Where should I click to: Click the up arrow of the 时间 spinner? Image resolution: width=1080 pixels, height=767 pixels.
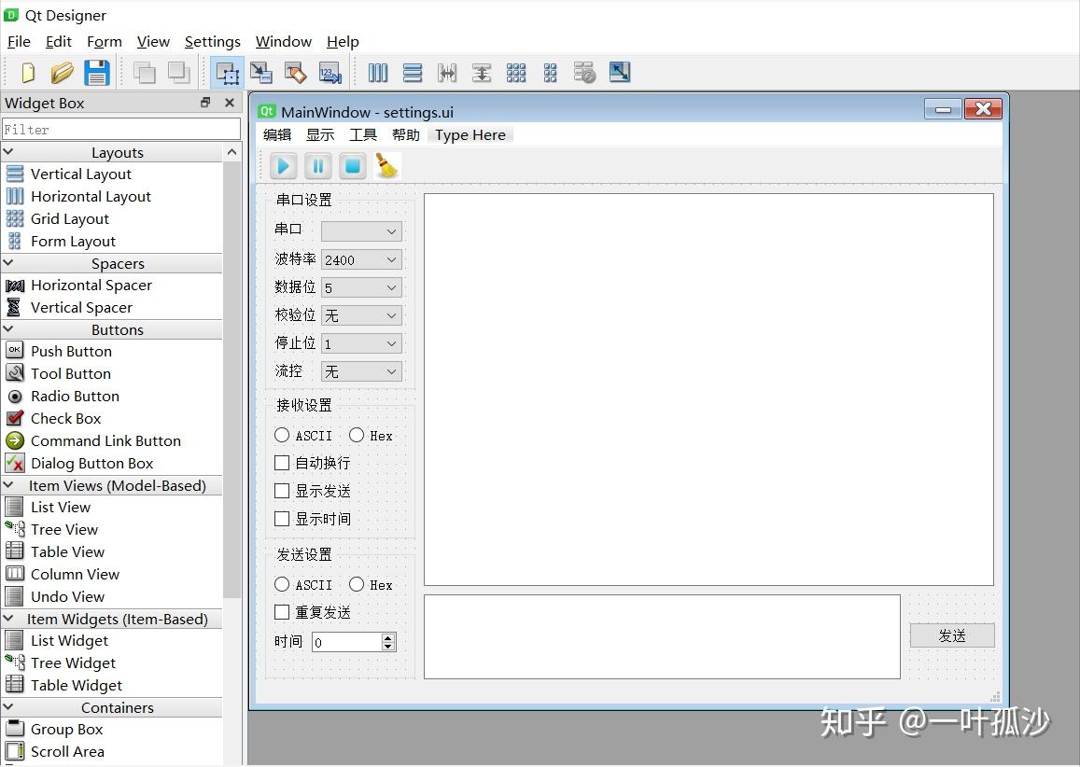click(388, 637)
